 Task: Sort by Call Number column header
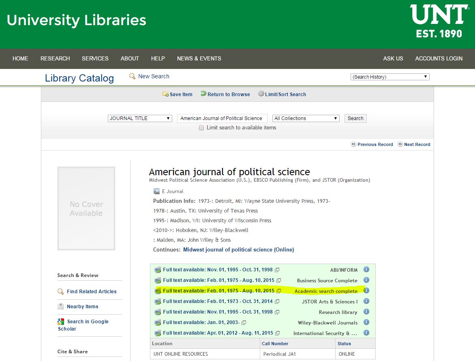coord(275,344)
